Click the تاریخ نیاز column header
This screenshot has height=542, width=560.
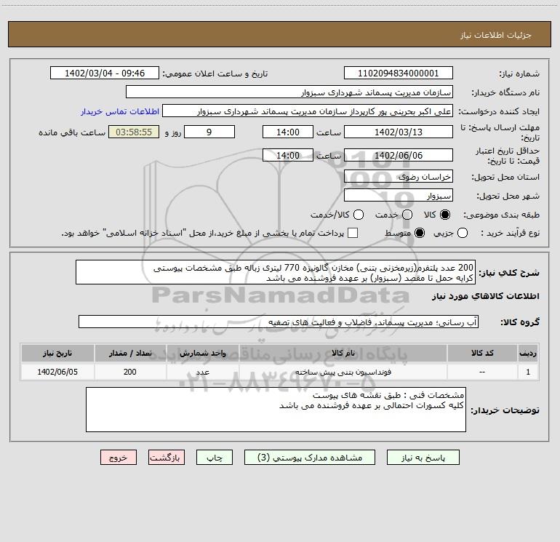57,353
